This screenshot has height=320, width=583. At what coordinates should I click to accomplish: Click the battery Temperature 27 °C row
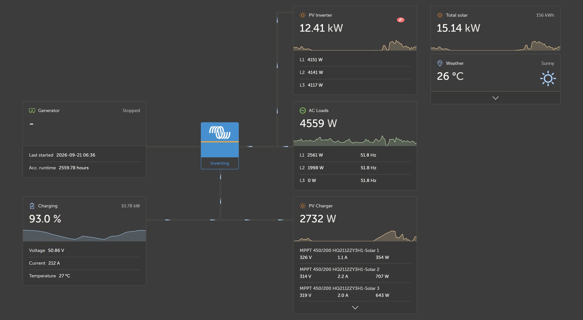point(85,276)
